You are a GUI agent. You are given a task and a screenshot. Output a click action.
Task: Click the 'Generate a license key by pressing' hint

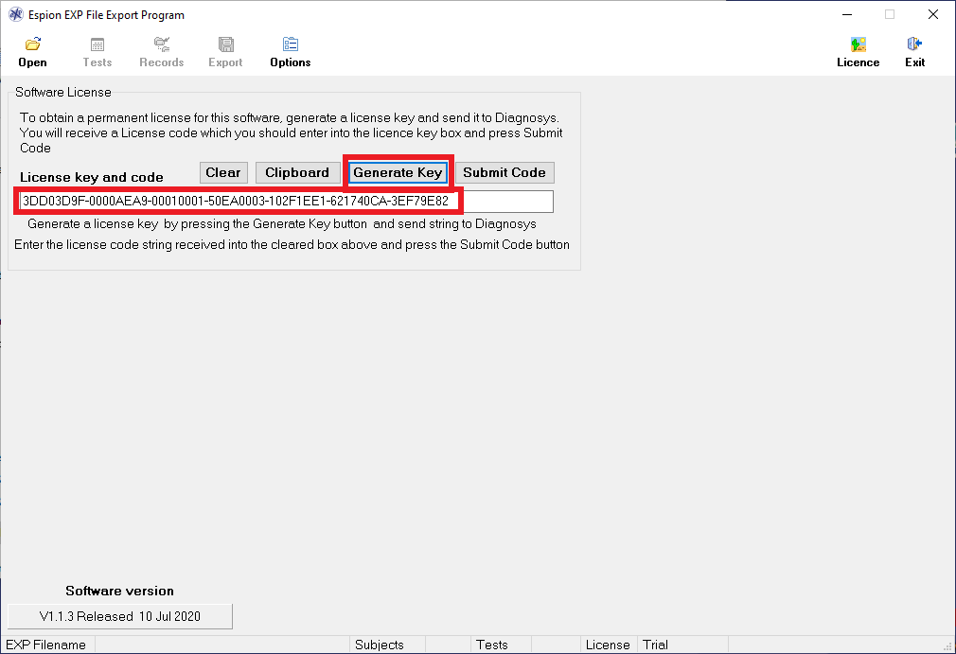pos(282,223)
